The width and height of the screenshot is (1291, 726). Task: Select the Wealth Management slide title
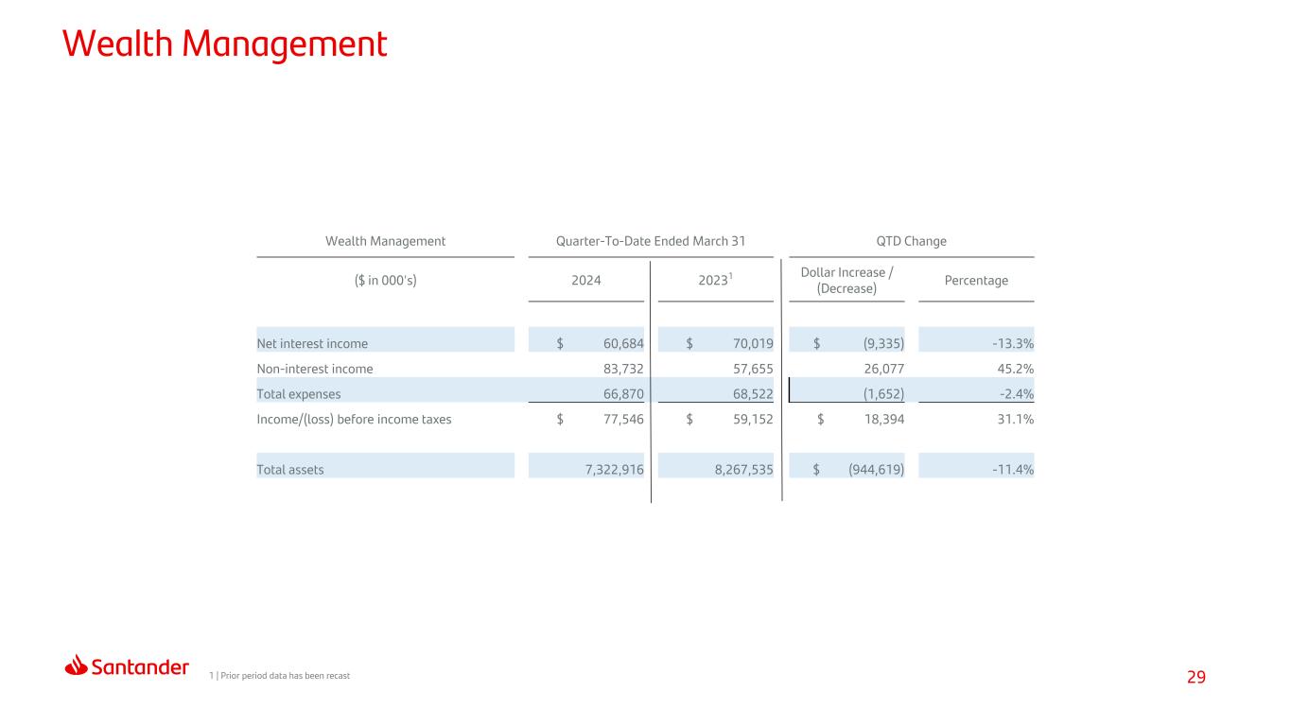pos(225,43)
